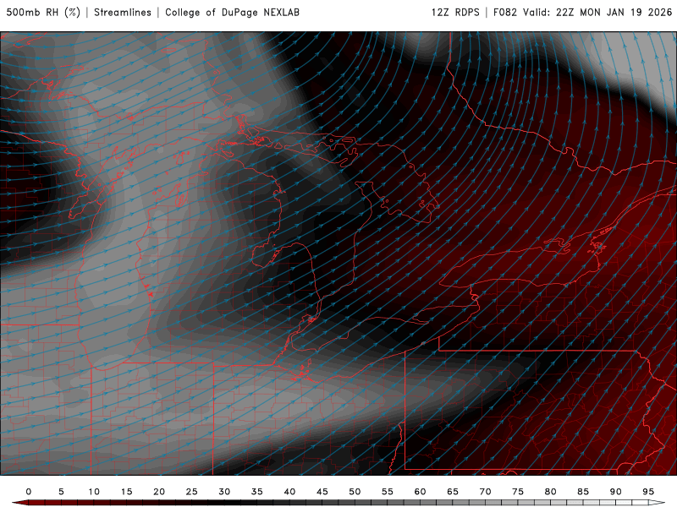Click the "90" label on the color scale

[616, 492]
